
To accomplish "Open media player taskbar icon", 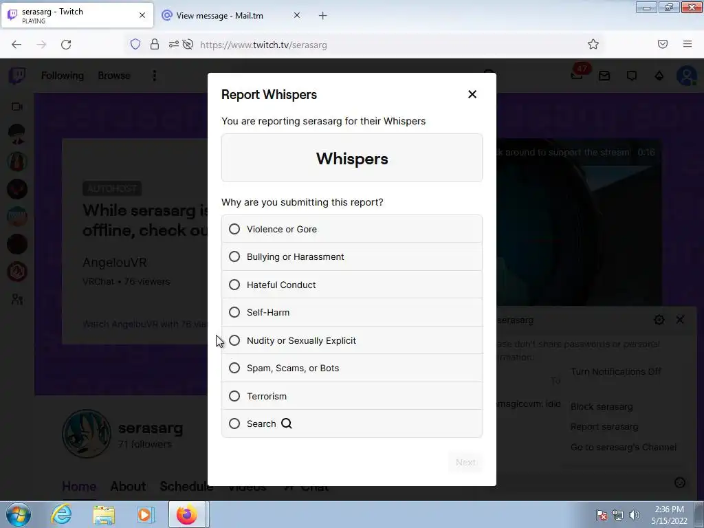I will [145, 514].
